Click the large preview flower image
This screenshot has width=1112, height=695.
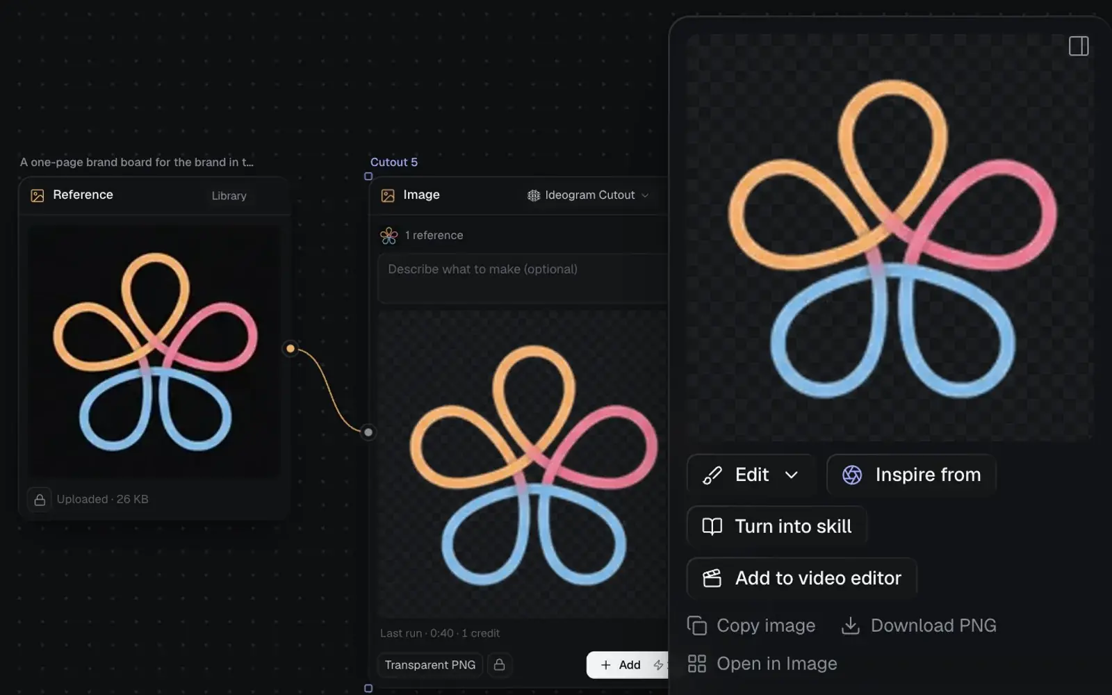tap(890, 238)
